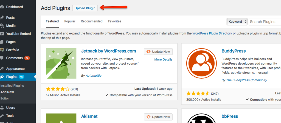Viewport: 281px width, 123px height.
Task: Click the bbPress logo thumbnail
Action: pyautogui.click(x=201, y=118)
